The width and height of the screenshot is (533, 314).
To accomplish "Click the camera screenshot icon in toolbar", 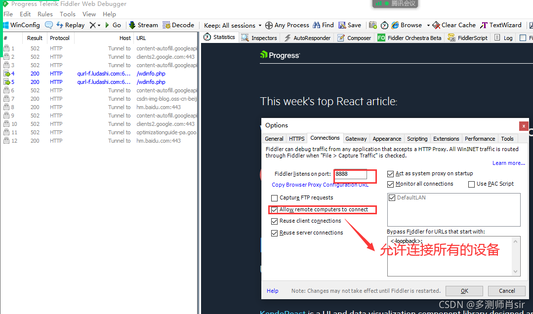I will point(373,25).
